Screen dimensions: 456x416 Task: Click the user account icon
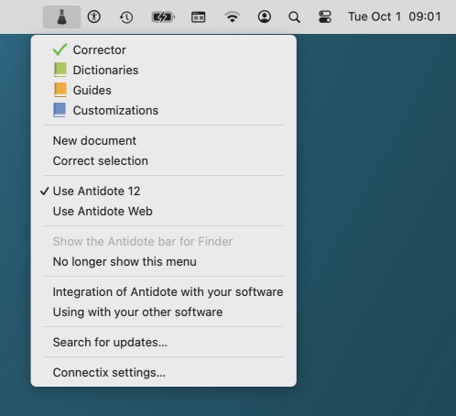265,16
